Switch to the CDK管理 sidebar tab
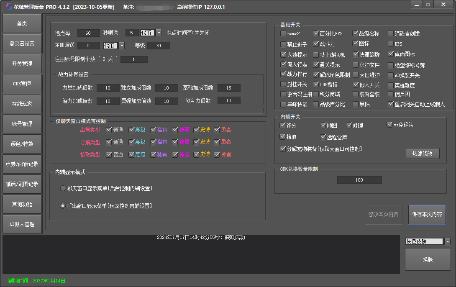 tap(22, 84)
